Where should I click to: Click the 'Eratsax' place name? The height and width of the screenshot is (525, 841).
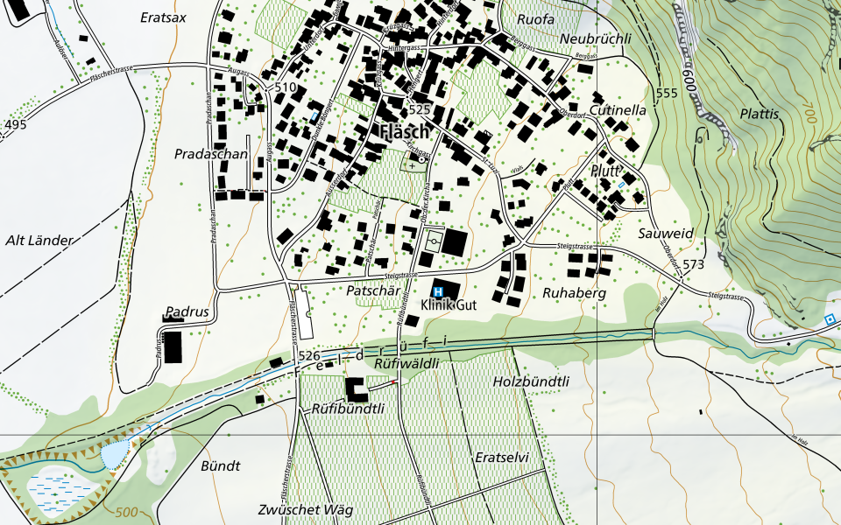[x=163, y=17]
